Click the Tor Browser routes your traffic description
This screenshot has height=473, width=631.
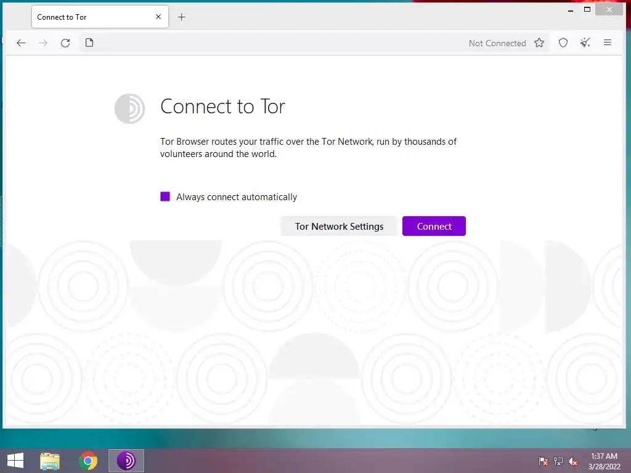pyautogui.click(x=308, y=148)
